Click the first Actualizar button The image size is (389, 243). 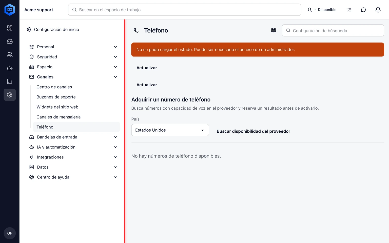point(147,68)
